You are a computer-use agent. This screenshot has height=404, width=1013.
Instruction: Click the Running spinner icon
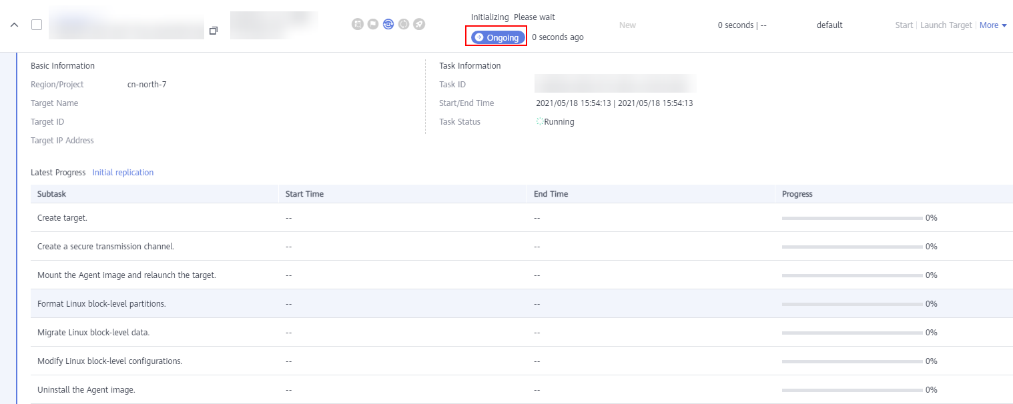540,122
